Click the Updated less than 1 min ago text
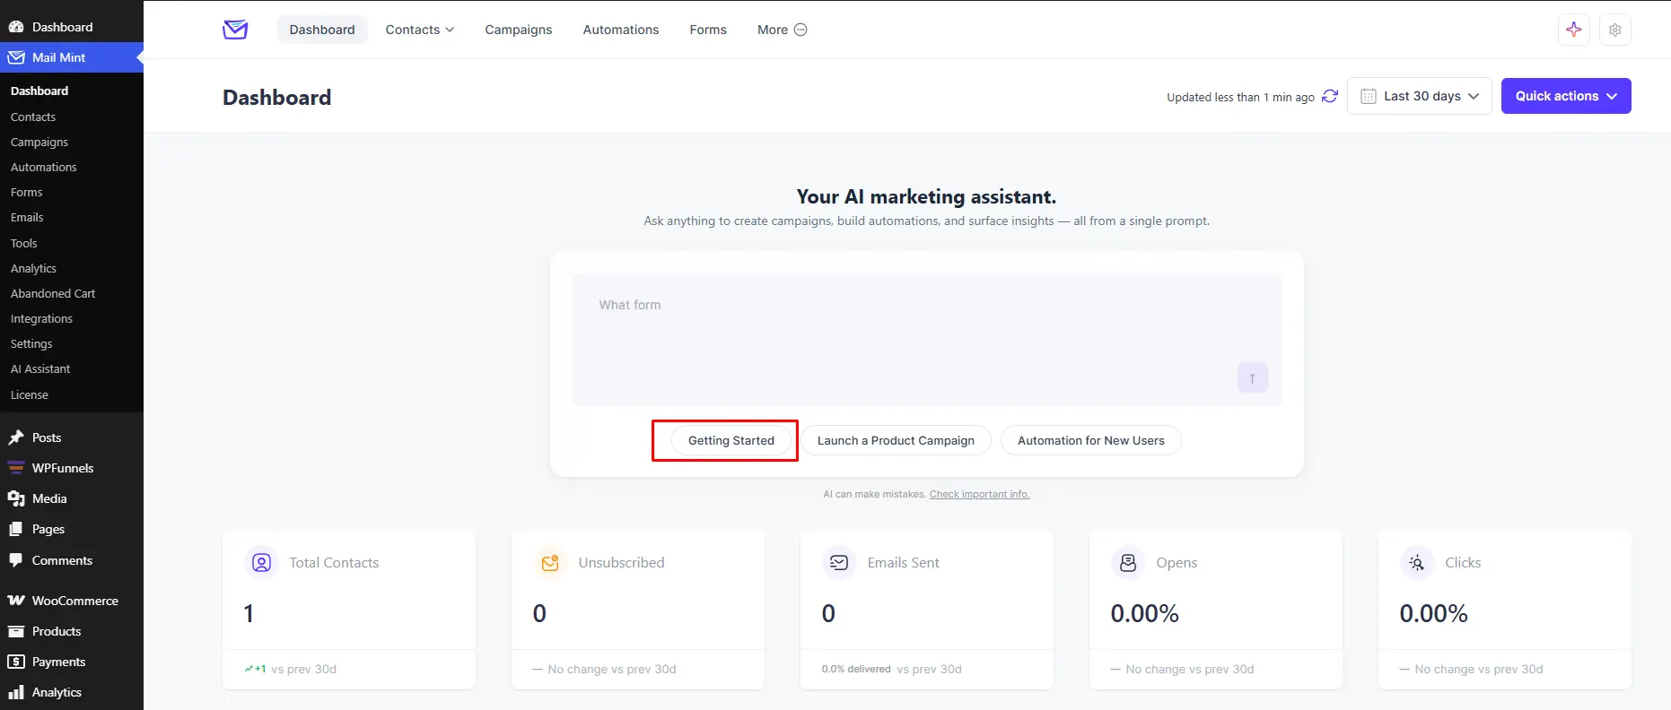 [1240, 97]
